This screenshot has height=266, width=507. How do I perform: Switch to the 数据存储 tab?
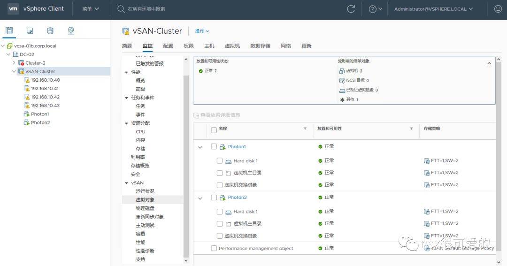click(x=260, y=46)
